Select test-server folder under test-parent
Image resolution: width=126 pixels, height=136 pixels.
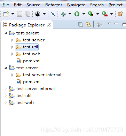coord(34,40)
